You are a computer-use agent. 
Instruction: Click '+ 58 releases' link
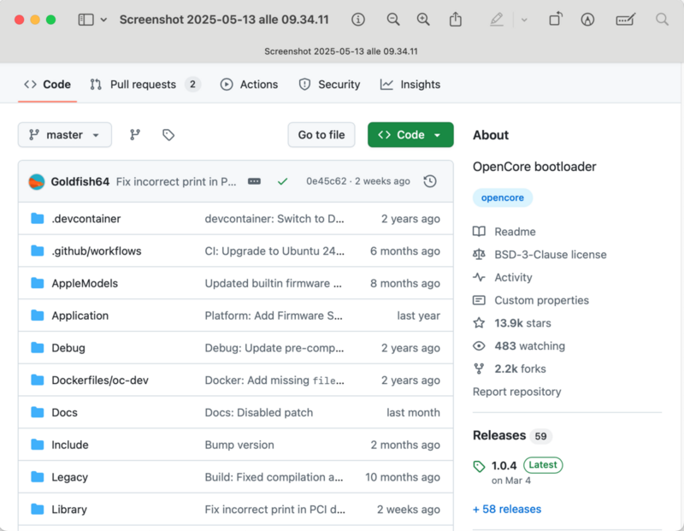tap(507, 509)
